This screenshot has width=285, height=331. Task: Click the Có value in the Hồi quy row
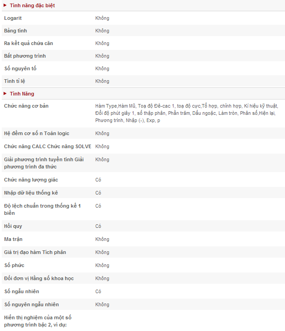[x=98, y=226]
